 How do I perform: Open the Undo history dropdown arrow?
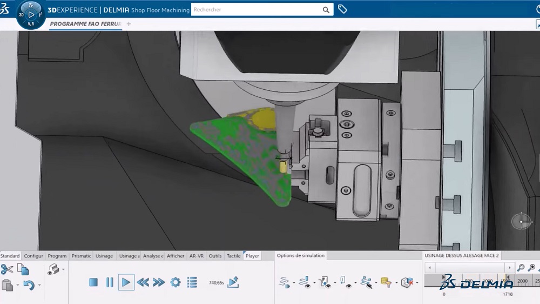pos(39,285)
